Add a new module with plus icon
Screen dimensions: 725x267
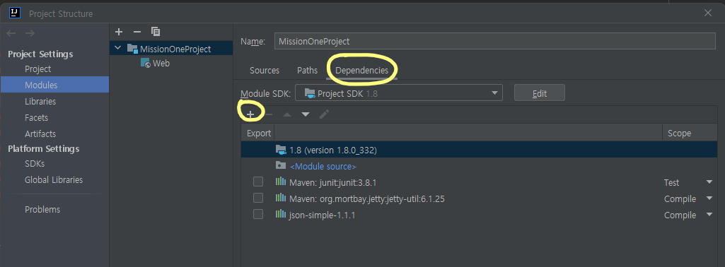click(119, 32)
